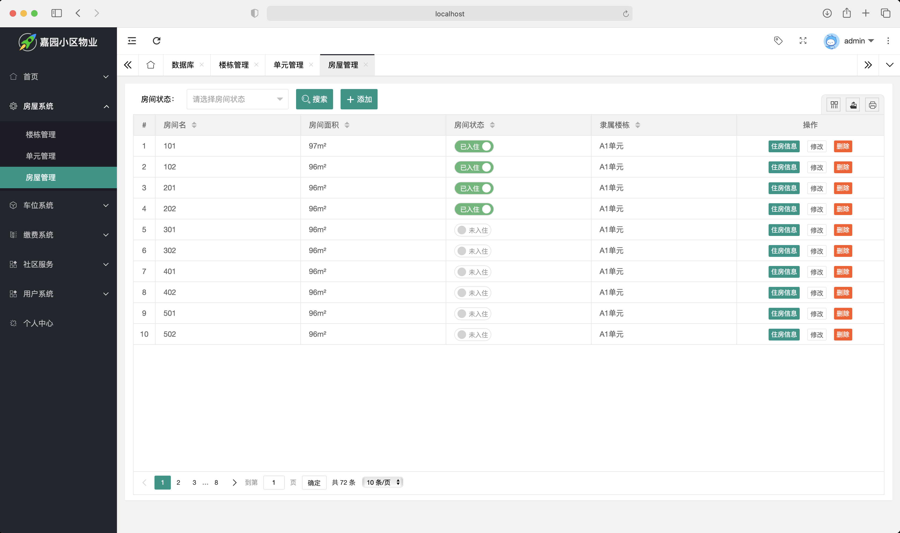
Task: Click 删除 for room 202
Action: (843, 209)
